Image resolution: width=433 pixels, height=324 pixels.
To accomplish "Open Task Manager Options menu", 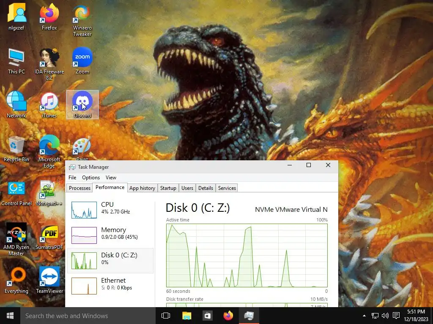I will tap(91, 178).
